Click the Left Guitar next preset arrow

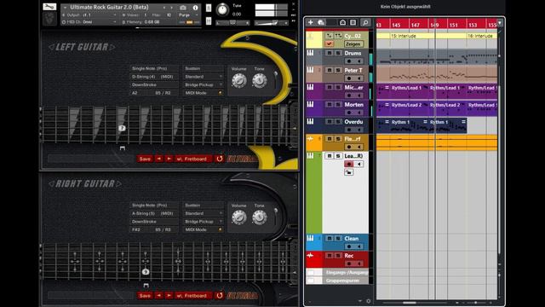pyautogui.click(x=169, y=159)
